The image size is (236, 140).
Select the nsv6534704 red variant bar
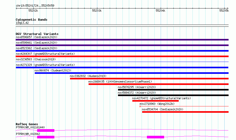(185, 112)
